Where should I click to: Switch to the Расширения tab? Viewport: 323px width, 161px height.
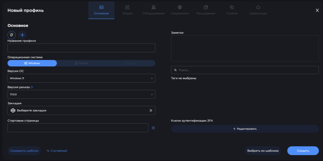point(206,10)
